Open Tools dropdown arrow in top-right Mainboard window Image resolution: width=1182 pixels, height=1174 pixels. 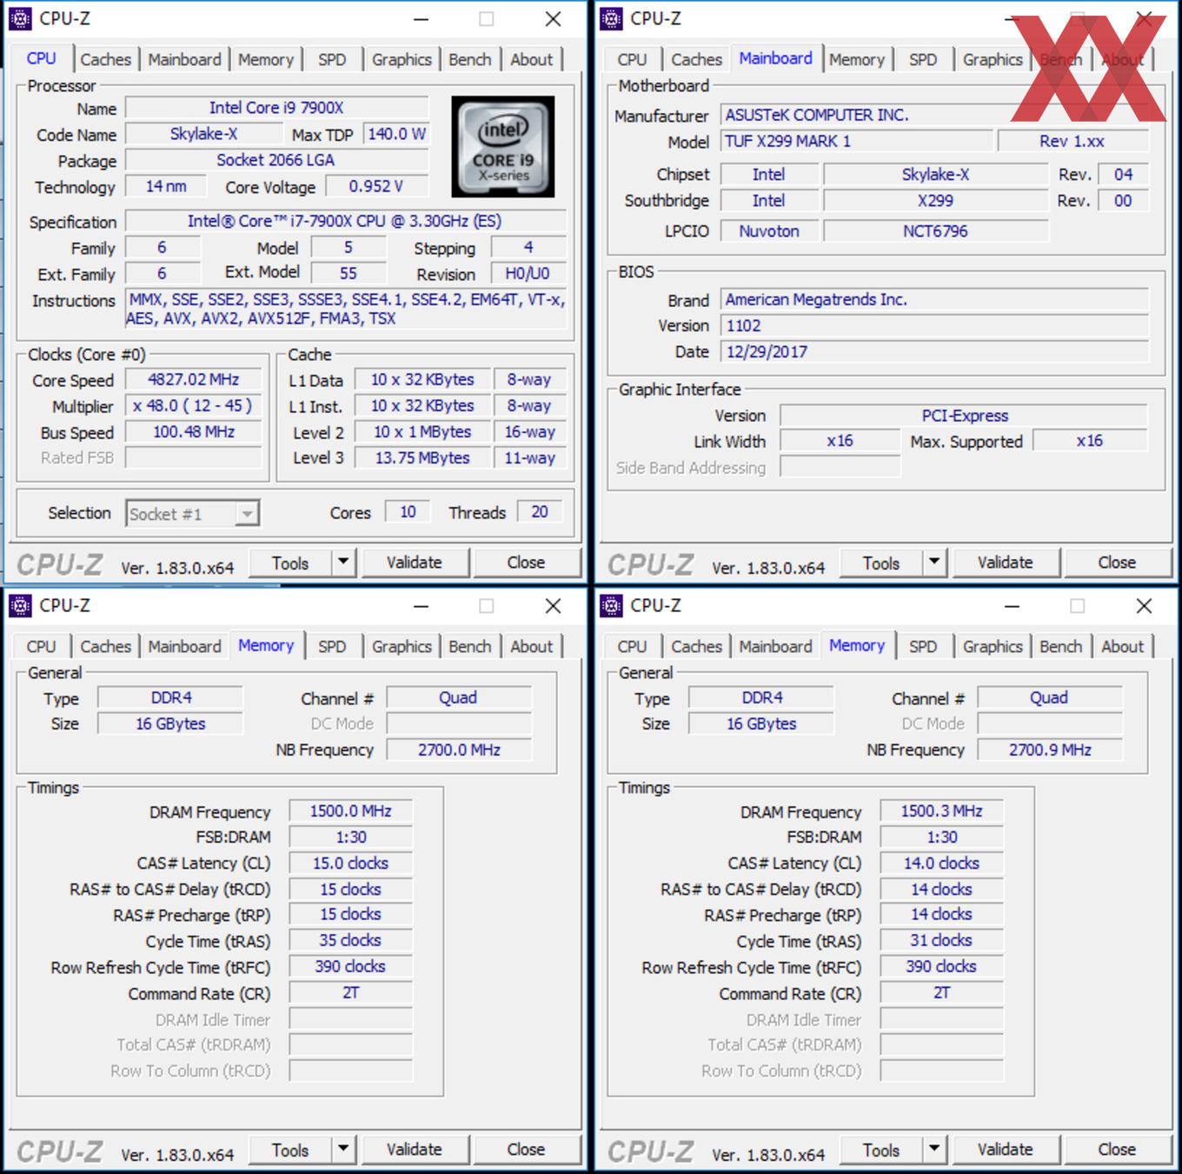click(x=934, y=563)
